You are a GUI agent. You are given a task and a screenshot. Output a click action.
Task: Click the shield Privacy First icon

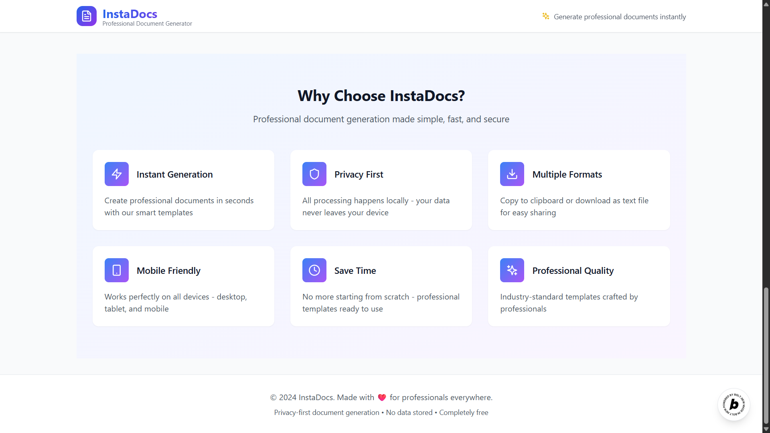314,174
